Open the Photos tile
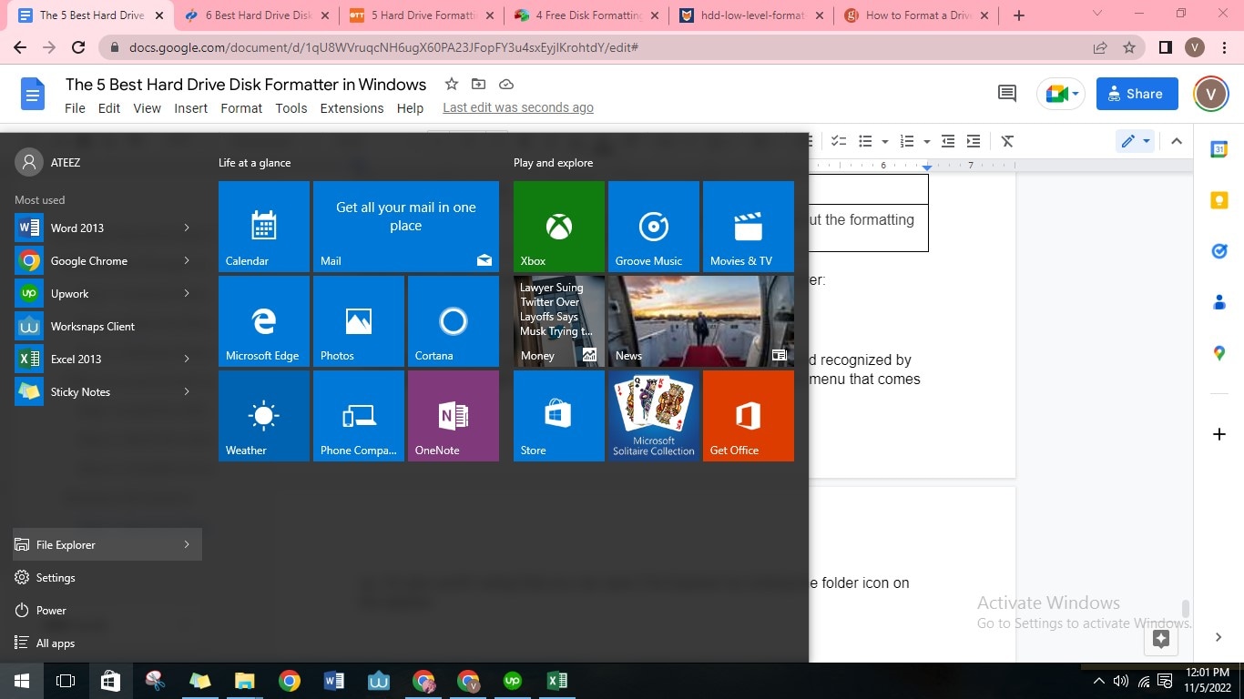 click(x=359, y=321)
